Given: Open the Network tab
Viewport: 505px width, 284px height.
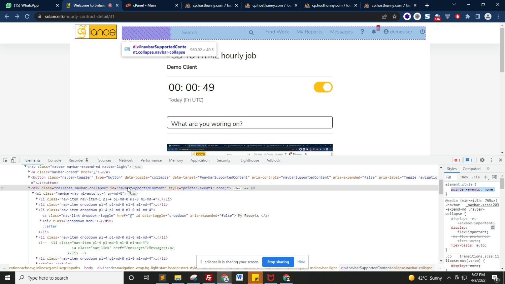Looking at the screenshot, I should (x=126, y=160).
